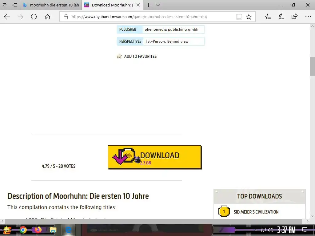Click the yellow DOWNLOAD 2.3 GB button

pyautogui.click(x=155, y=157)
